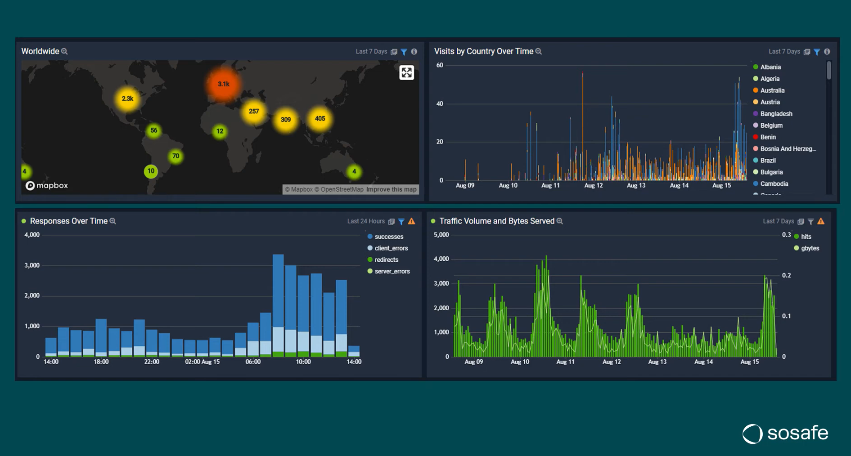Screen dimensions: 851x456
Task: Click the country legend scrollbar
Action: [x=829, y=71]
